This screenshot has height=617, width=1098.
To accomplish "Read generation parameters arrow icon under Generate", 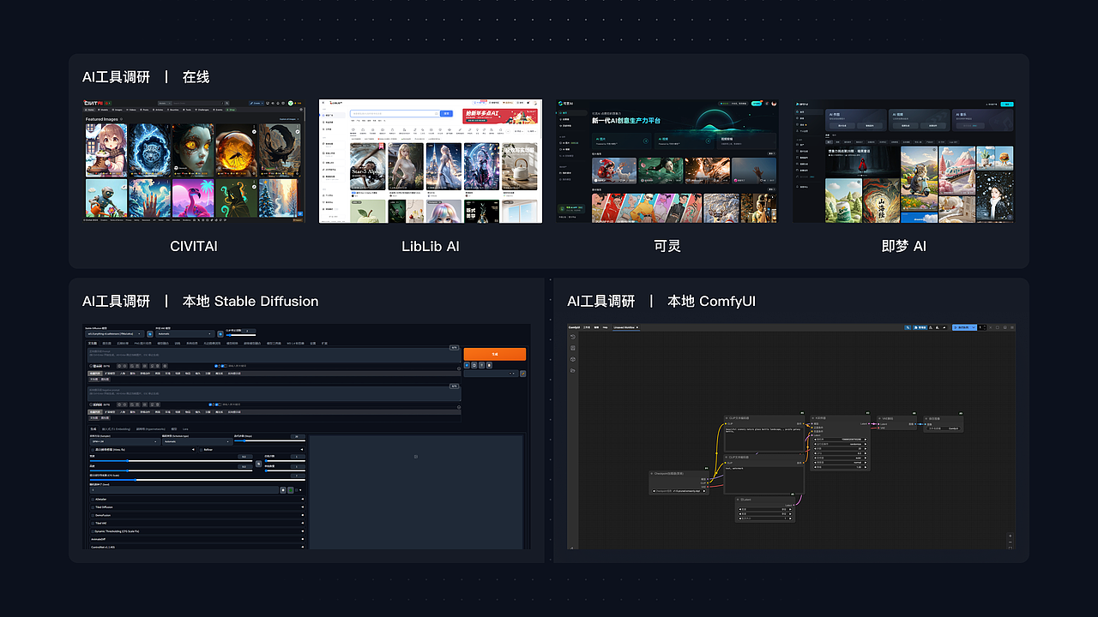I will pos(467,365).
